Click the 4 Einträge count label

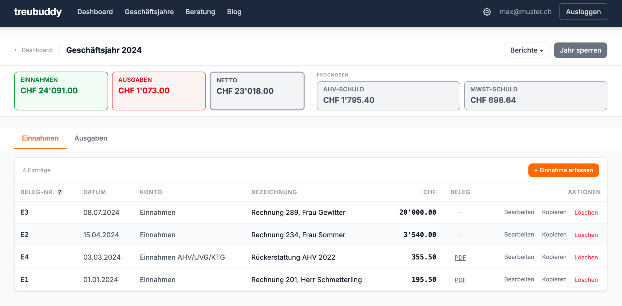[x=37, y=170]
